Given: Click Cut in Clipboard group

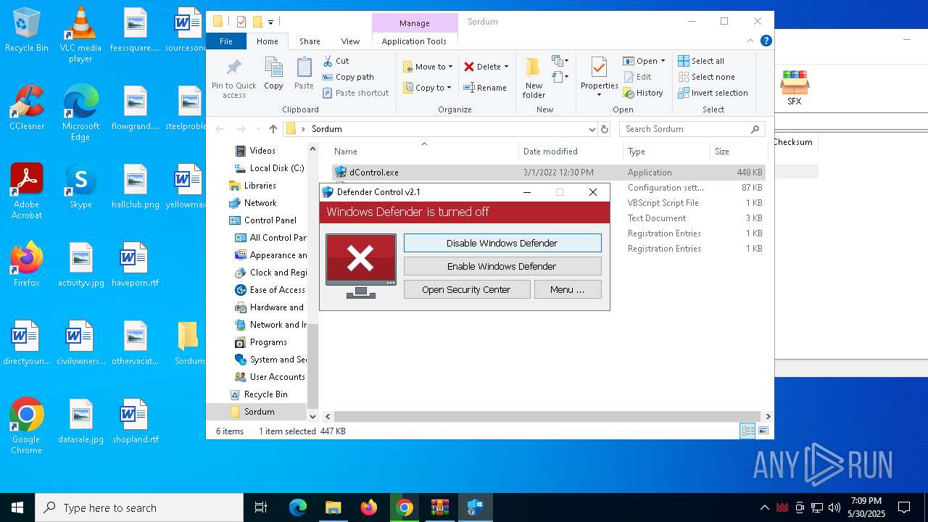Looking at the screenshot, I should 336,61.
